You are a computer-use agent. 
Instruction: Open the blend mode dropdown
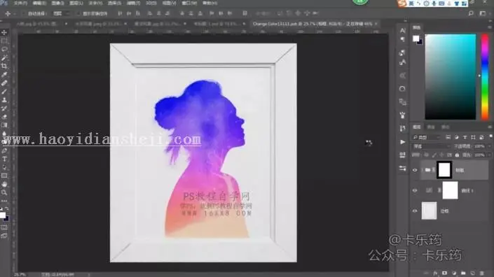pos(432,146)
